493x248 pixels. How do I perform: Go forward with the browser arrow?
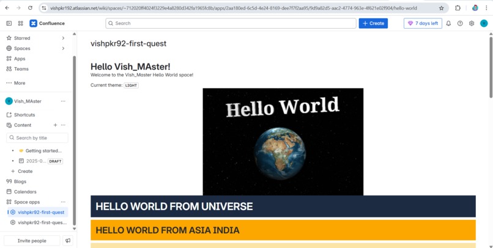click(x=18, y=8)
